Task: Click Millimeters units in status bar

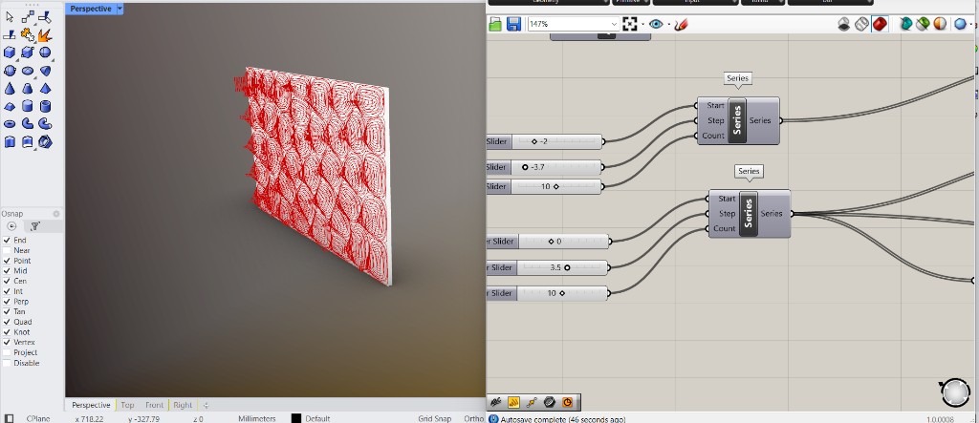Action: point(256,418)
